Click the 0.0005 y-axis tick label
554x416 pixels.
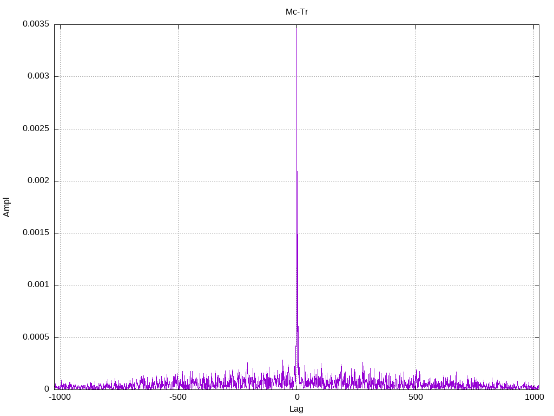click(36, 337)
